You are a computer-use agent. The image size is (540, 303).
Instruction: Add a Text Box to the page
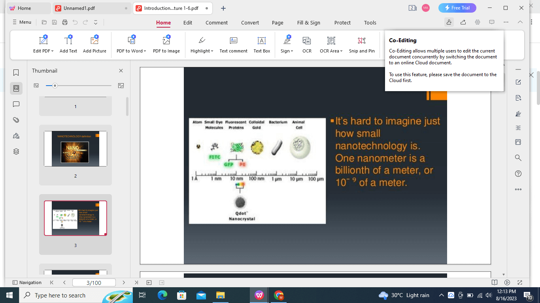tap(262, 44)
